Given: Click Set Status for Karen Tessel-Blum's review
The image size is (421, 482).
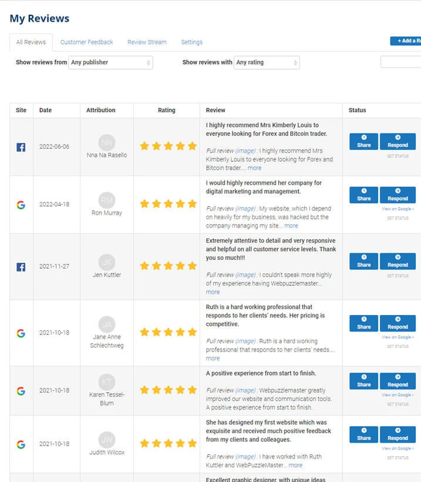Looking at the screenshot, I should 398,404.
